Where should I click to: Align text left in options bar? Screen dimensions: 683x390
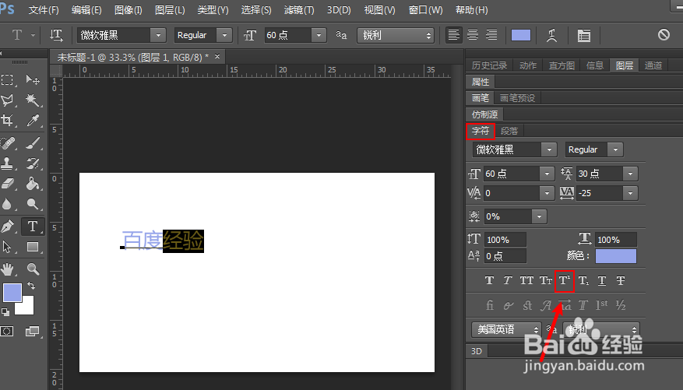453,35
